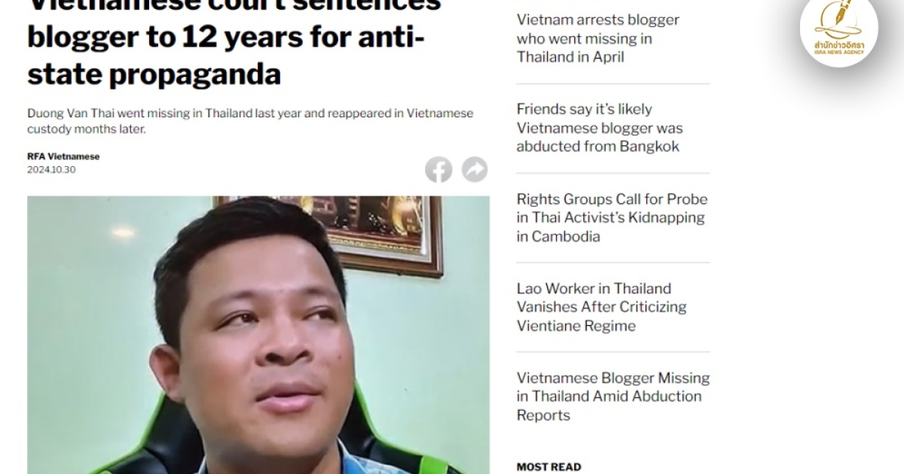Click the Facebook share icon

[x=438, y=169]
